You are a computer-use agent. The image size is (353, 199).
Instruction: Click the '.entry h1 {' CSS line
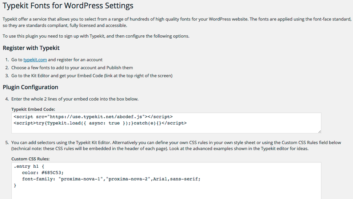tap(29, 166)
